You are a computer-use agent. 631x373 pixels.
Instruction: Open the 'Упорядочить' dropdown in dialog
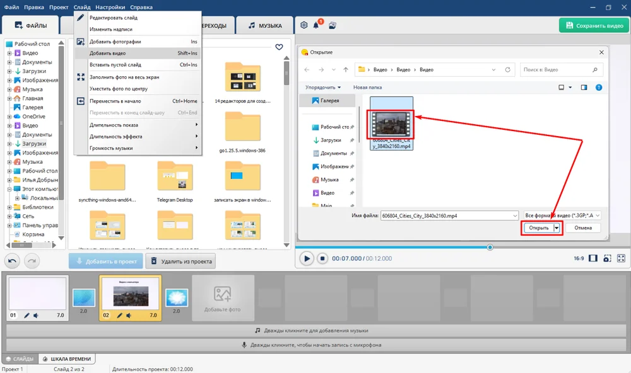pyautogui.click(x=322, y=88)
